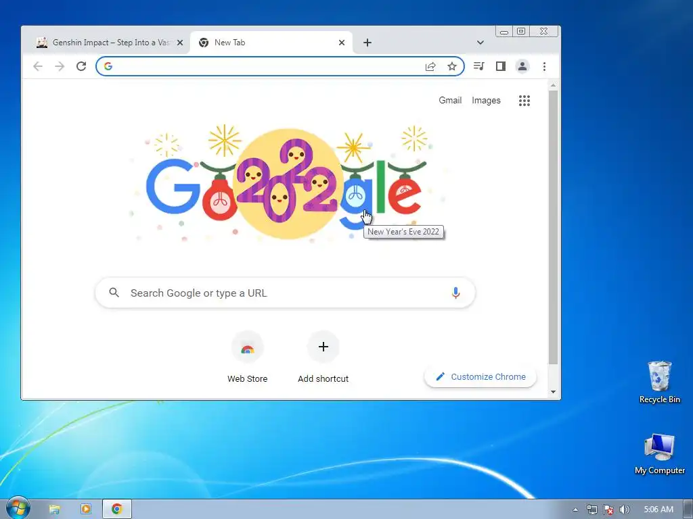
Task: Click the Chrome taskbar button
Action: coord(117,510)
